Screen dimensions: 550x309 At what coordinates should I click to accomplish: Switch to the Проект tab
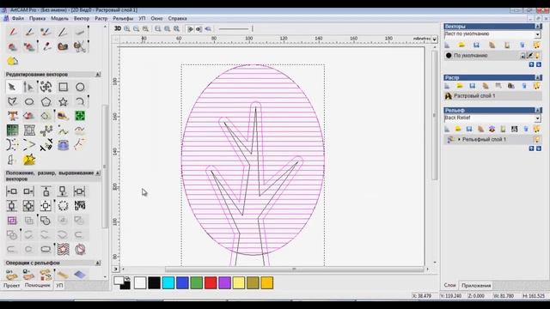(x=11, y=286)
